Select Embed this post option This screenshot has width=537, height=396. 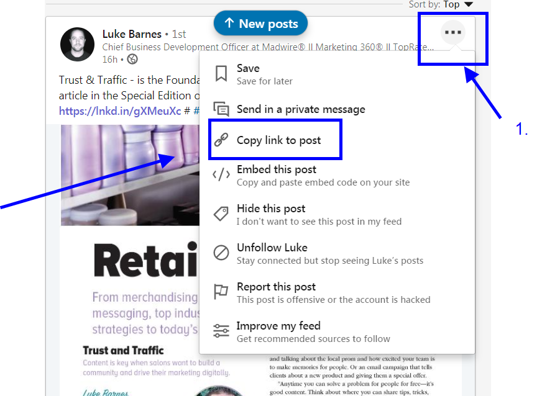323,176
